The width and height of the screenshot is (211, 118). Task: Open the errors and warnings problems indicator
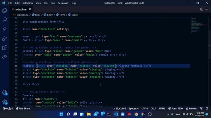tap(8, 108)
